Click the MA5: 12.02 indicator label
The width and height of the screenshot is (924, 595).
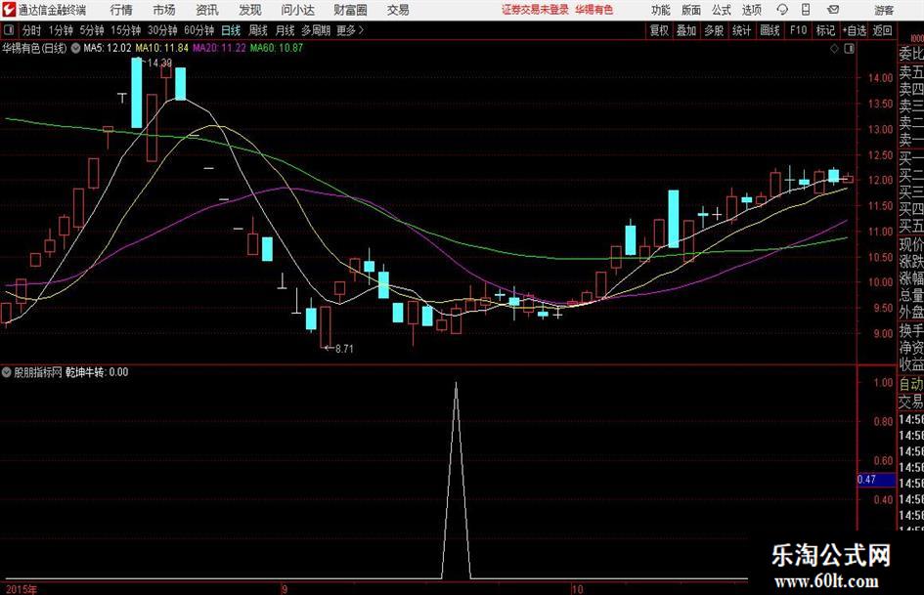click(x=108, y=48)
